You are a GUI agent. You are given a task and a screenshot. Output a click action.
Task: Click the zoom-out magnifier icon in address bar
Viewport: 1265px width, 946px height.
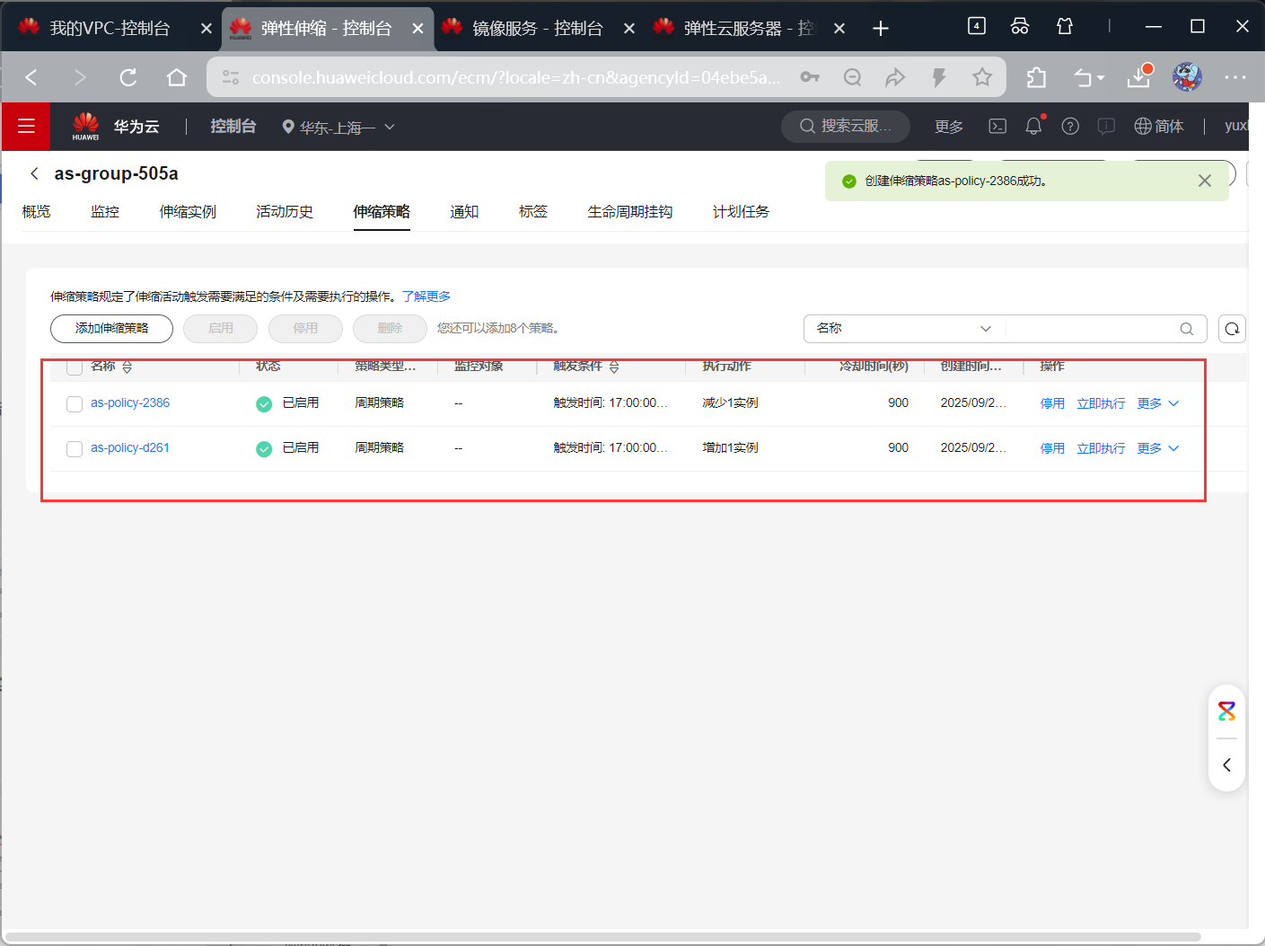tap(852, 77)
